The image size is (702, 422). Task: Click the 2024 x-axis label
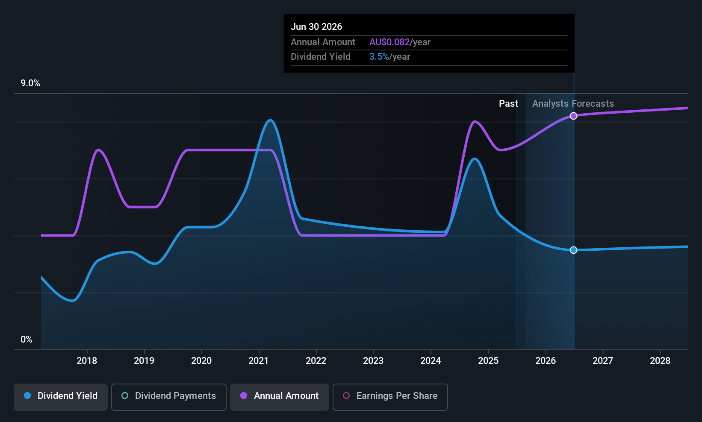pyautogui.click(x=431, y=361)
